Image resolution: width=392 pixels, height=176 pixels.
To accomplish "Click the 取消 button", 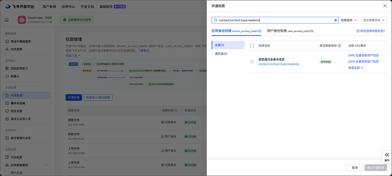I will tap(354, 167).
